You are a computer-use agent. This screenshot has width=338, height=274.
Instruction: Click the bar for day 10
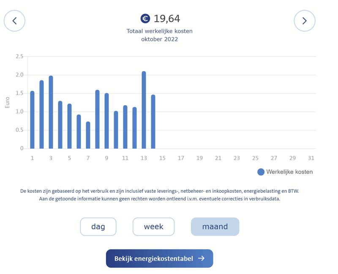click(x=116, y=130)
